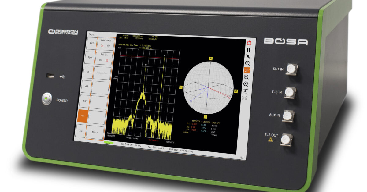
Task: Click the zoom out magnifier icon
Action: [247, 77]
